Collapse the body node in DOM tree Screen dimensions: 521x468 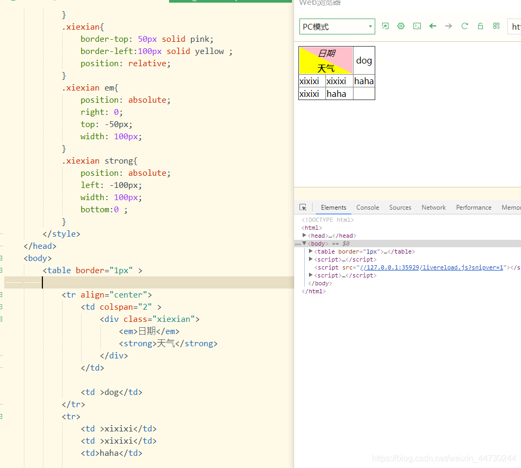pos(304,244)
